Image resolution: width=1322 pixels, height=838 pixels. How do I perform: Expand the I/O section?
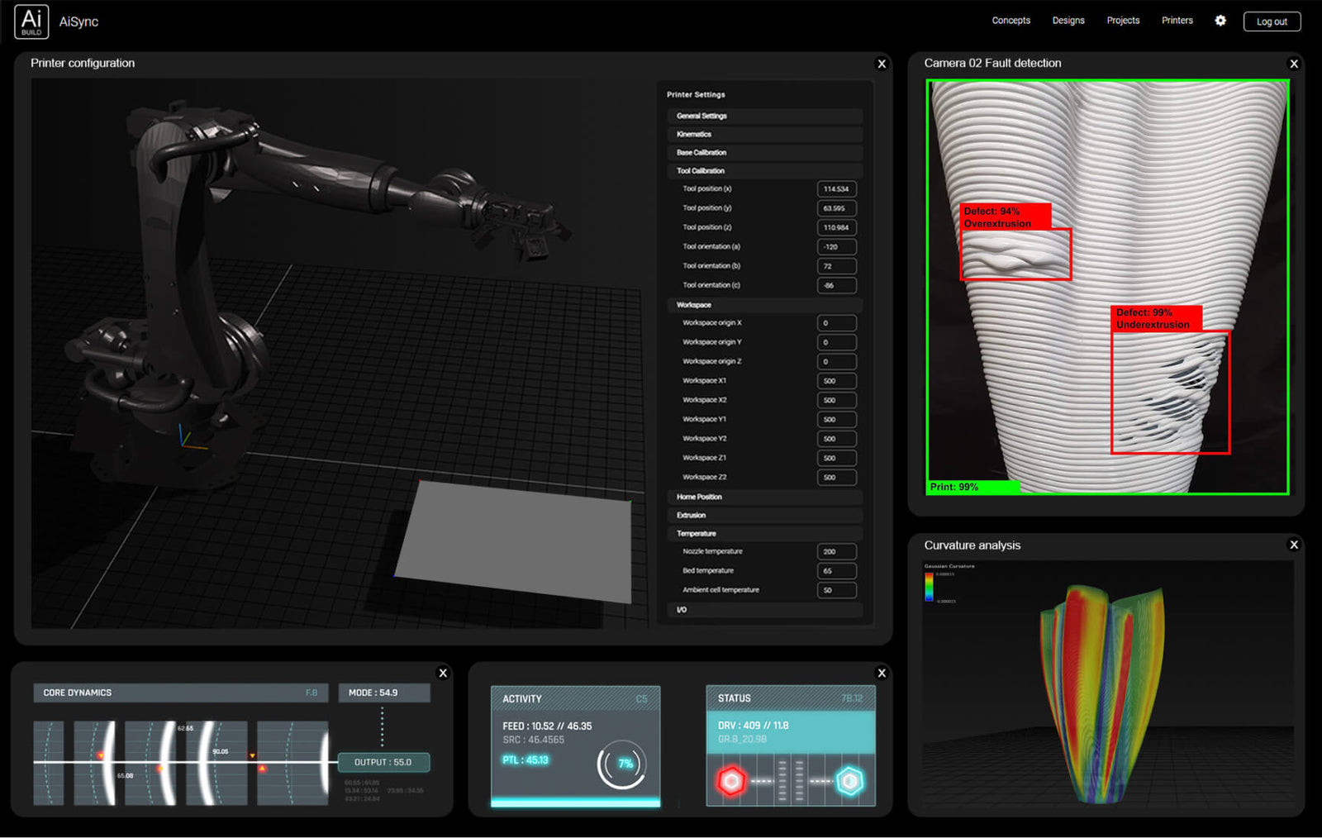pyautogui.click(x=764, y=610)
